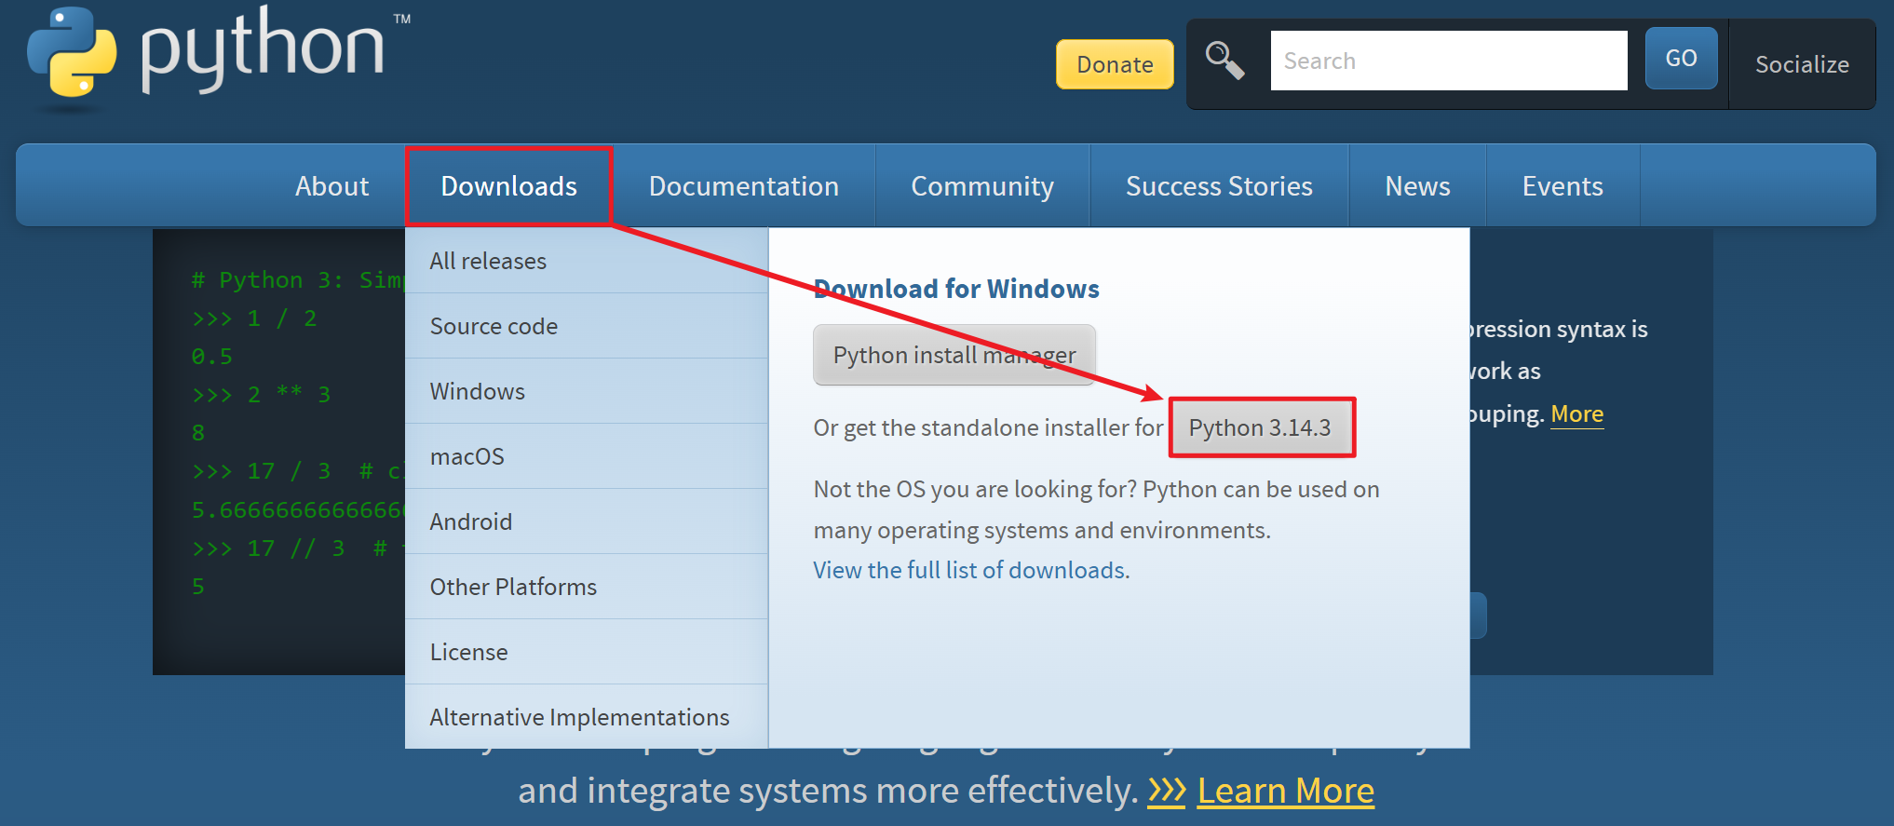Click the GO search button
Viewport: 1894px width, 826px height.
click(x=1681, y=58)
